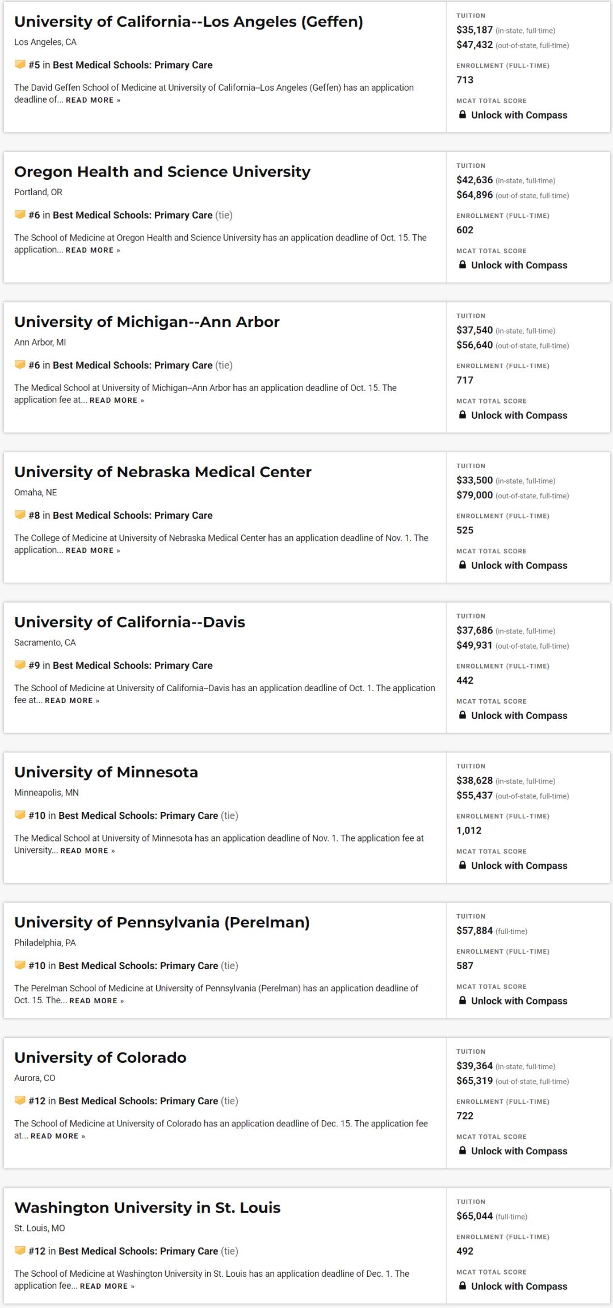The height and width of the screenshot is (1308, 613).
Task: Expand READ MORE for University of California--Davis
Action: pyautogui.click(x=72, y=700)
